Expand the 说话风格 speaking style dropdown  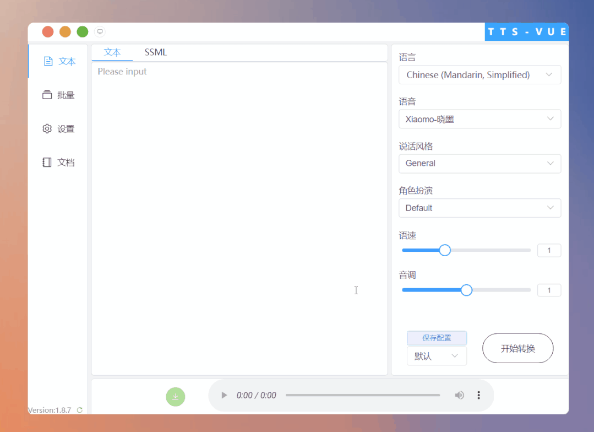click(x=479, y=164)
